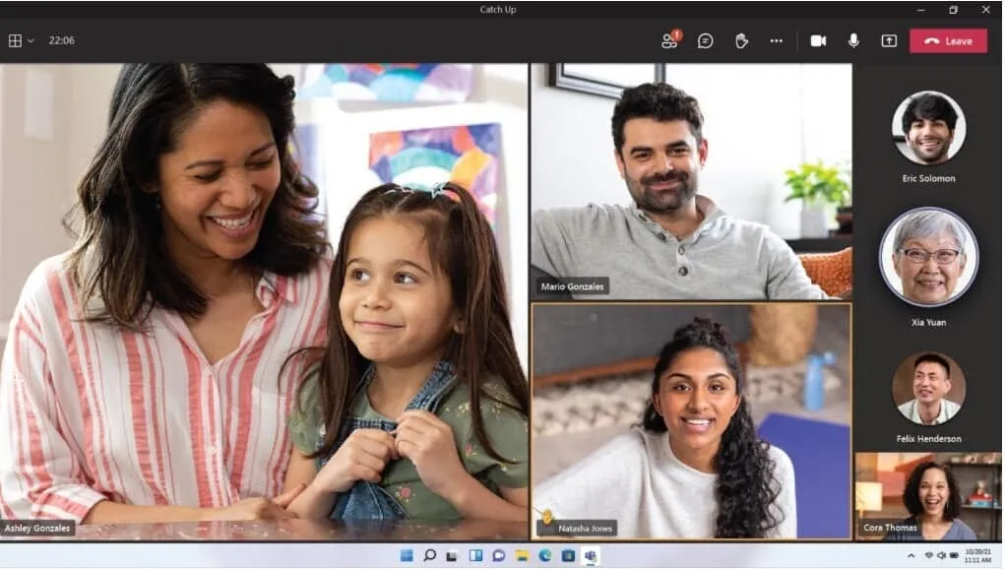Share your screen
This screenshot has height=569, width=1005.
tap(888, 40)
